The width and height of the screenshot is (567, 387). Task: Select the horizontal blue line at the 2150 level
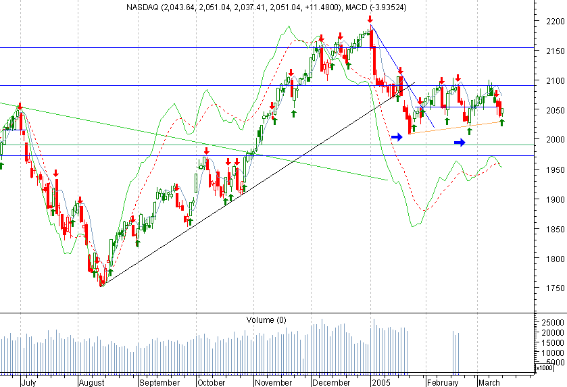click(x=267, y=48)
